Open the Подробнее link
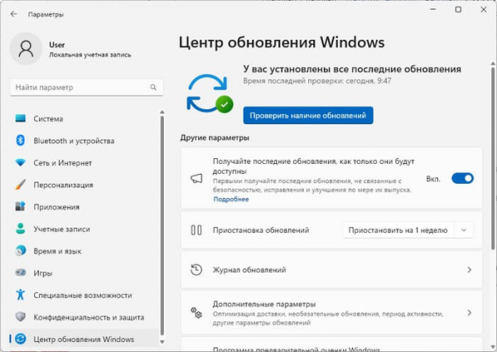Viewport: 497px width, 352px height. point(231,199)
